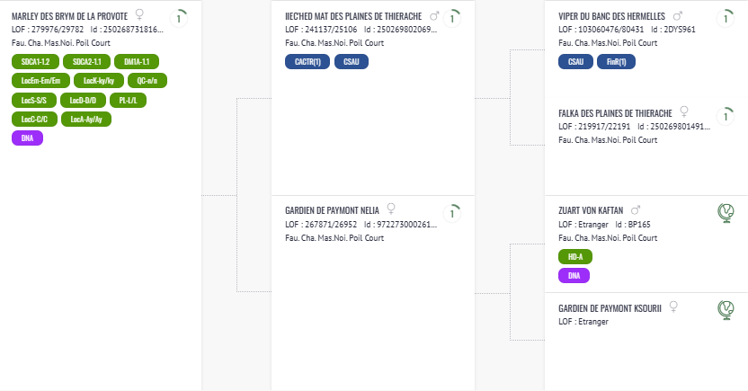This screenshot has height=391, width=748.
Task: Click the blue CACTR(1) badge
Action: click(307, 61)
